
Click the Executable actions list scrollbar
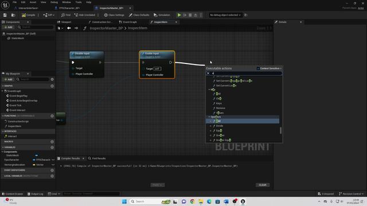280,130
